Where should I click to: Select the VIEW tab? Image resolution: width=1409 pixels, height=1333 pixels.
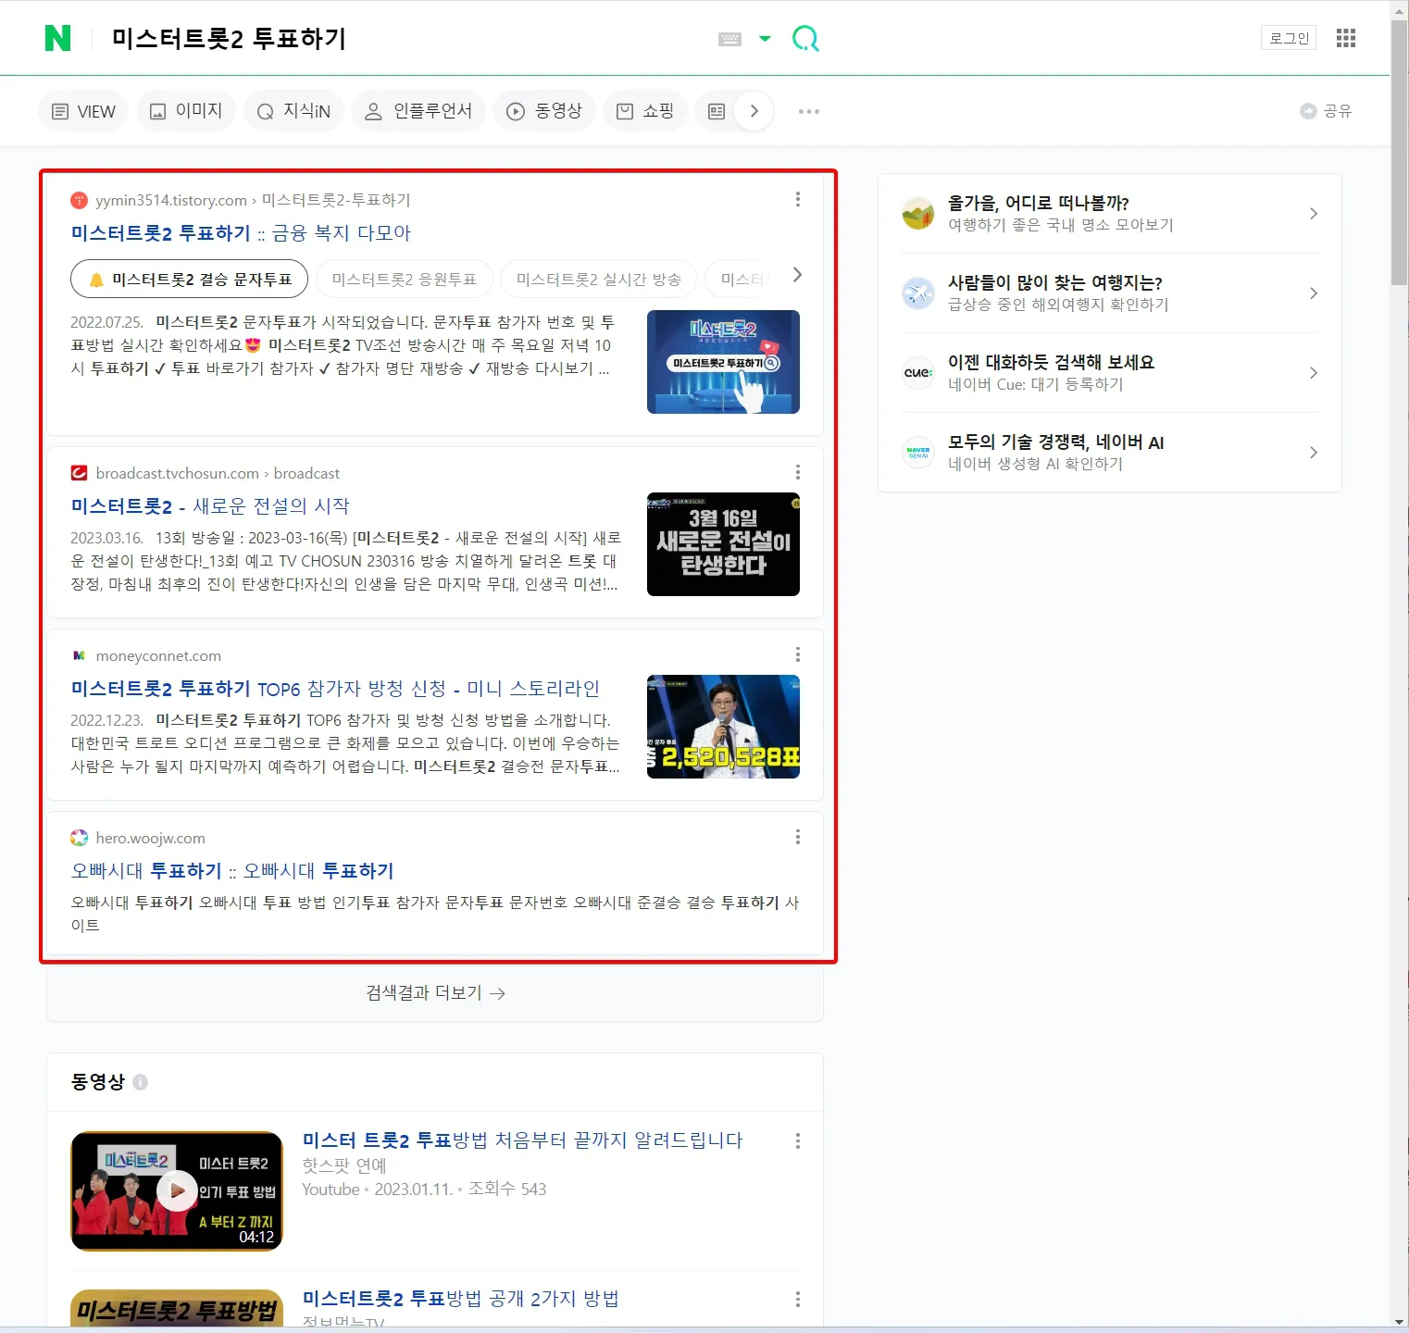click(83, 111)
